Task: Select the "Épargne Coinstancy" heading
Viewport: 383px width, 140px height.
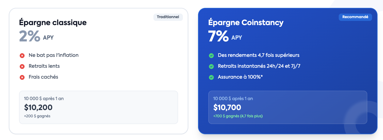Action: click(x=246, y=23)
